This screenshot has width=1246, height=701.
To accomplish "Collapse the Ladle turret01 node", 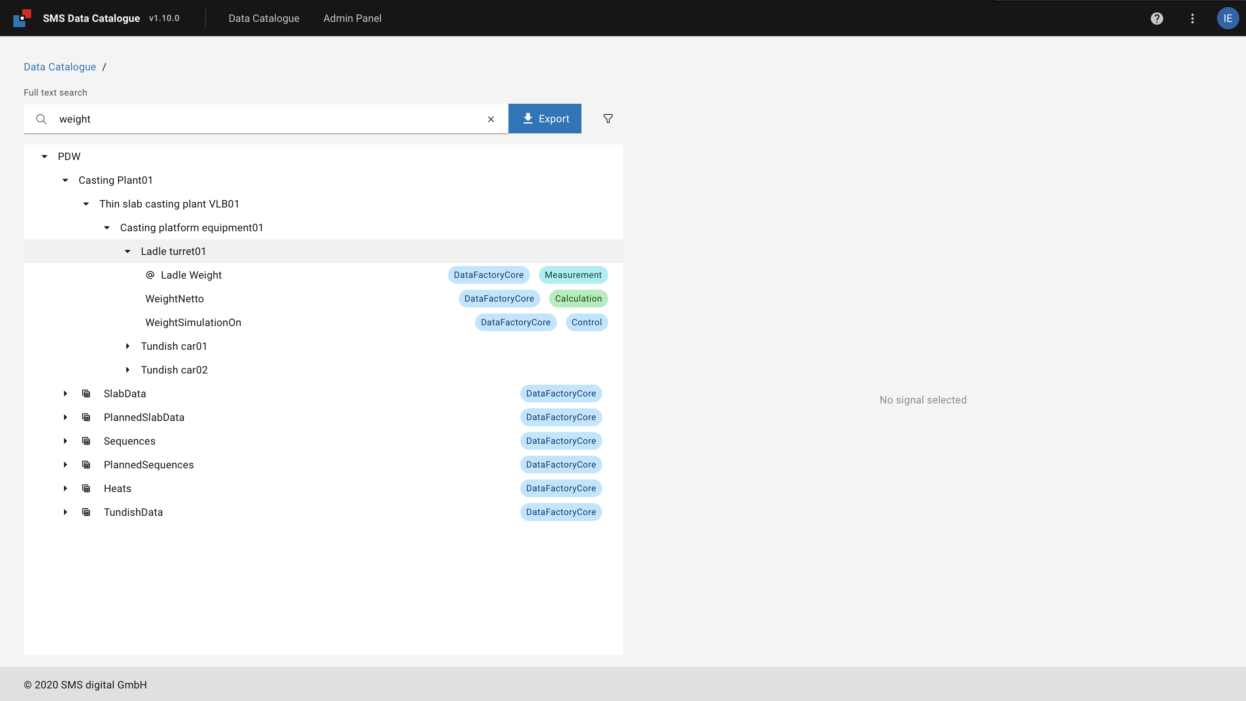I will pyautogui.click(x=128, y=251).
